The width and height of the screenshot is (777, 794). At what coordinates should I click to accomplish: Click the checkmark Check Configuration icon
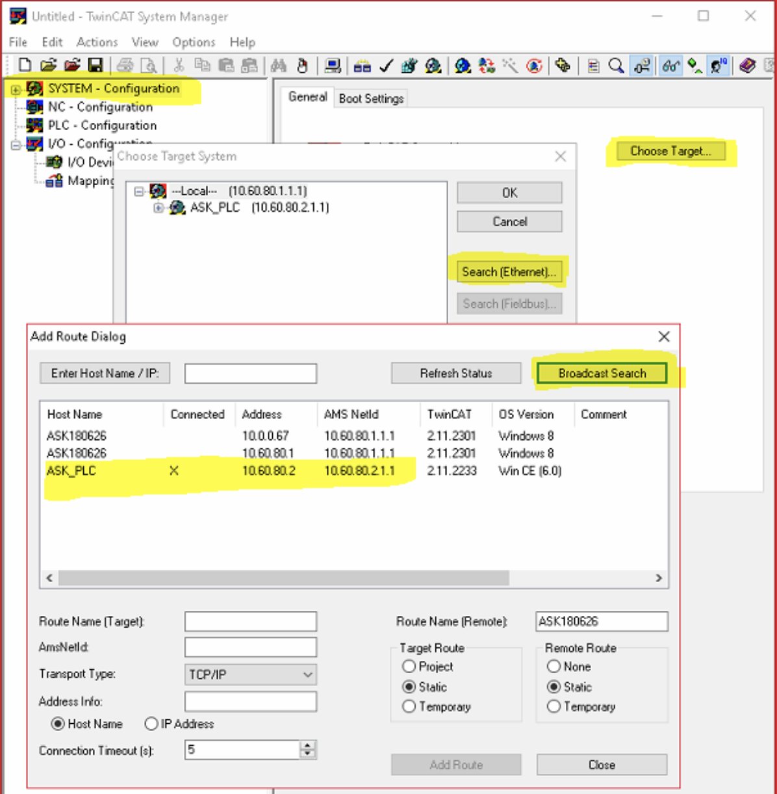(x=386, y=66)
